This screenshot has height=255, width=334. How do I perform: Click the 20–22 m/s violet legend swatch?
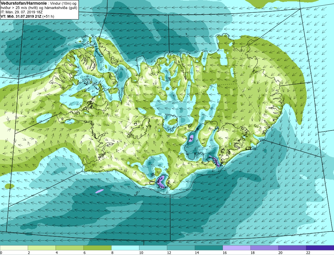coord(292,248)
